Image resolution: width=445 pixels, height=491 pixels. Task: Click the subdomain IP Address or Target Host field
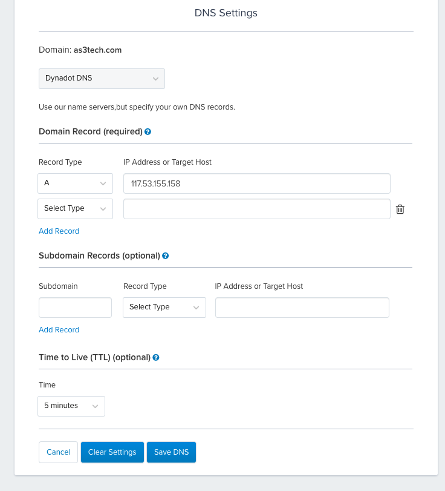[302, 307]
